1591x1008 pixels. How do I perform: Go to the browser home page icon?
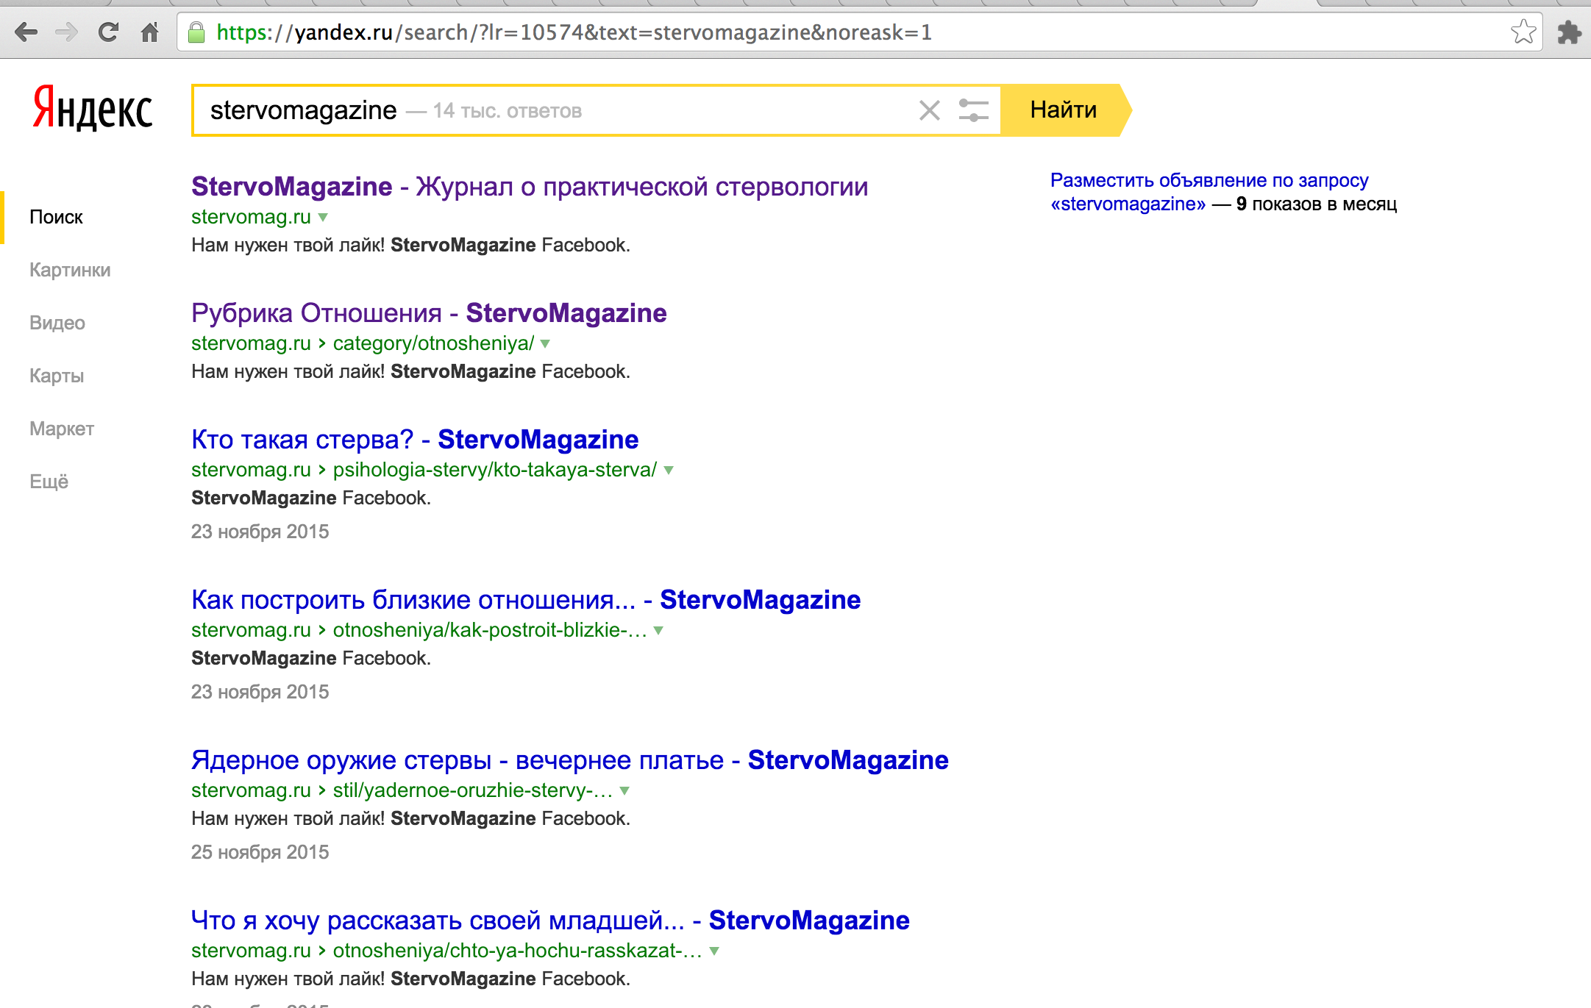coord(150,32)
